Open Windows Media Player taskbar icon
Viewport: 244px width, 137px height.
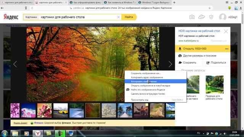click(26, 134)
